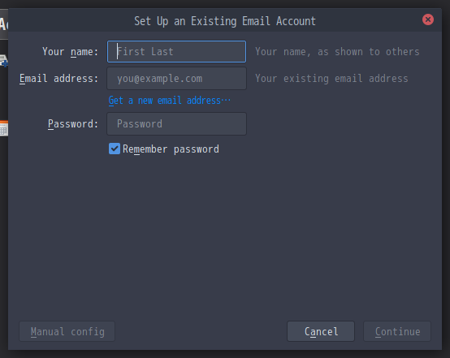
Task: Click the partially visible Ac heading at left
Action: (4, 24)
